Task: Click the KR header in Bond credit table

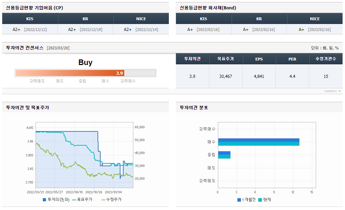Action: pyautogui.click(x=259, y=19)
